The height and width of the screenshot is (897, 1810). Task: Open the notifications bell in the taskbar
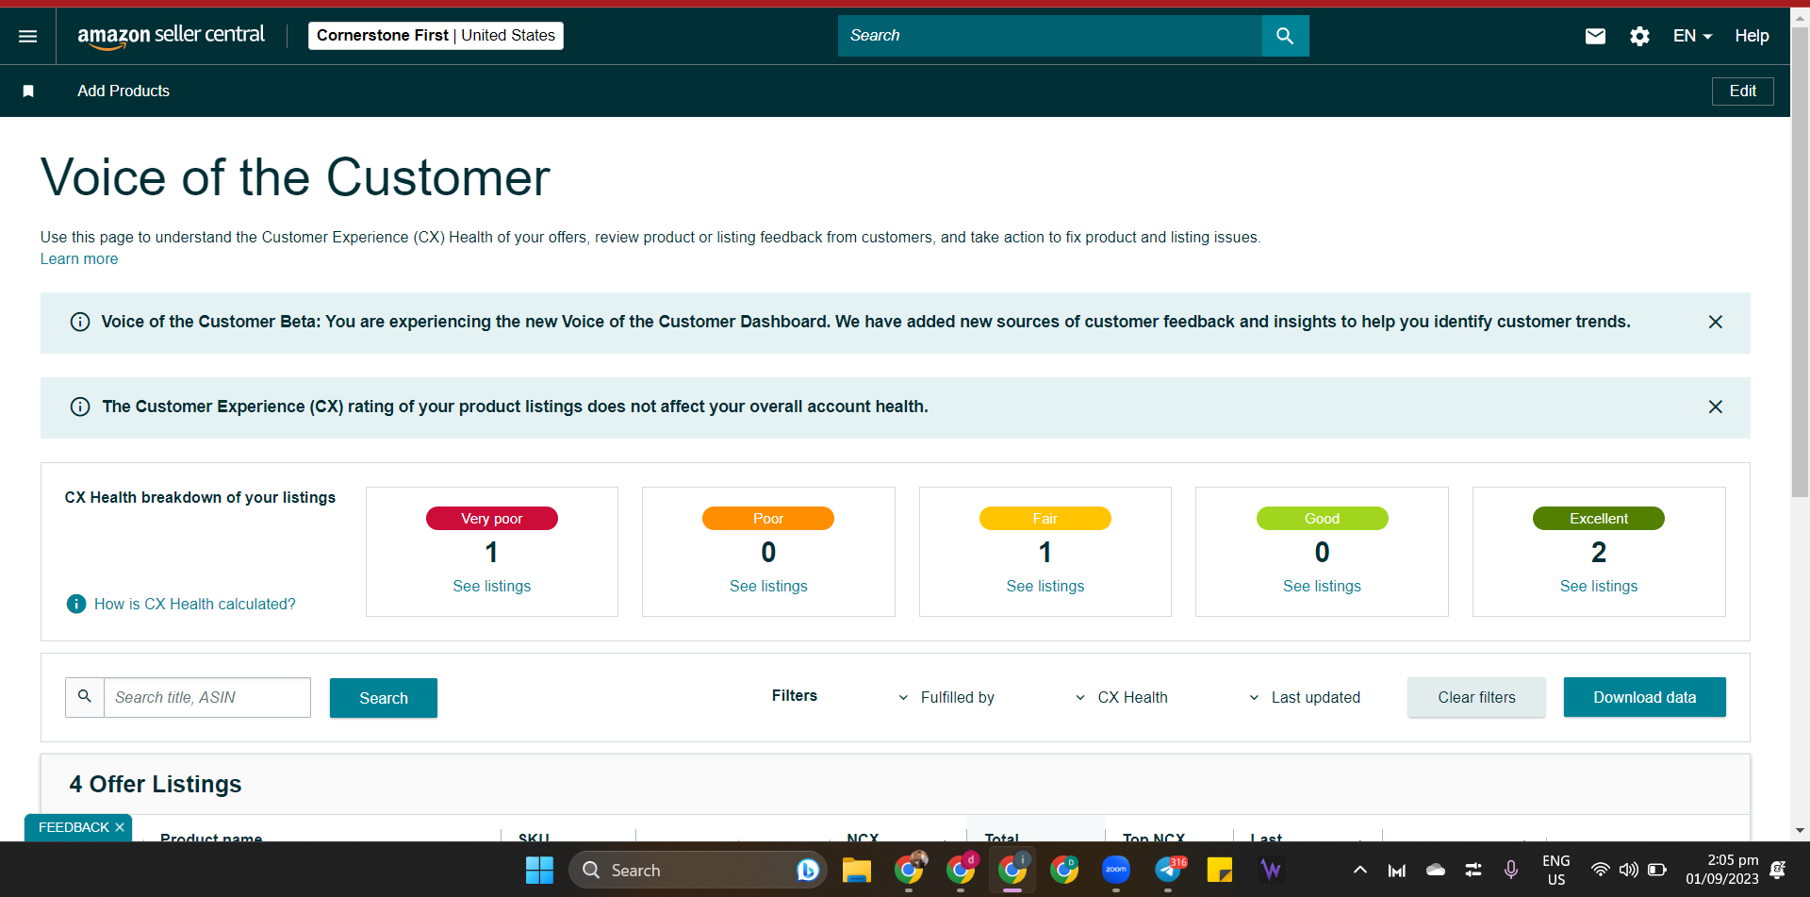1779,870
